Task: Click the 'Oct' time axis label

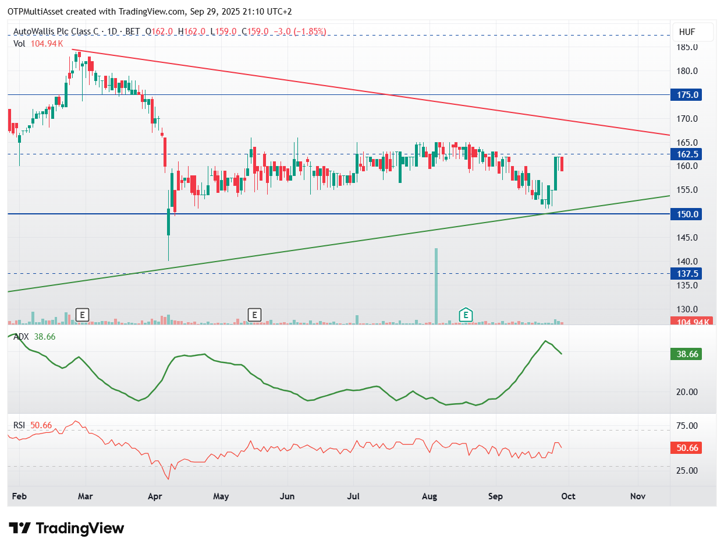Action: coord(568,496)
